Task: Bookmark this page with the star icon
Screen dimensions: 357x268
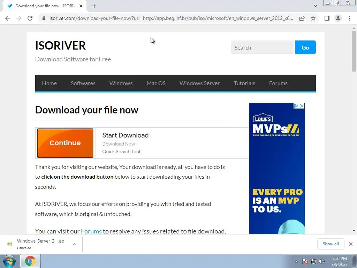Action: [x=313, y=18]
